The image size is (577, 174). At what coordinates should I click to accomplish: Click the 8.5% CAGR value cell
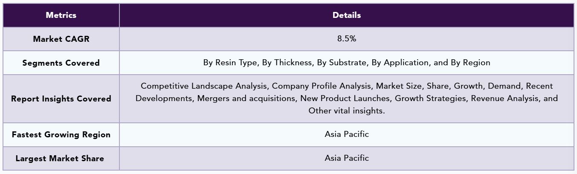347,39
